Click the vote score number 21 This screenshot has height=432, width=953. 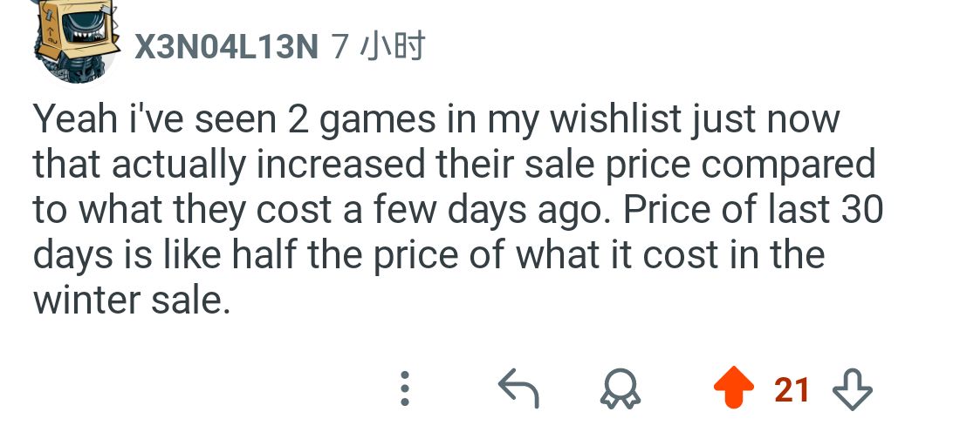[792, 389]
